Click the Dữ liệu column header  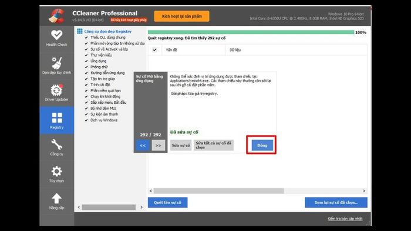(296, 50)
